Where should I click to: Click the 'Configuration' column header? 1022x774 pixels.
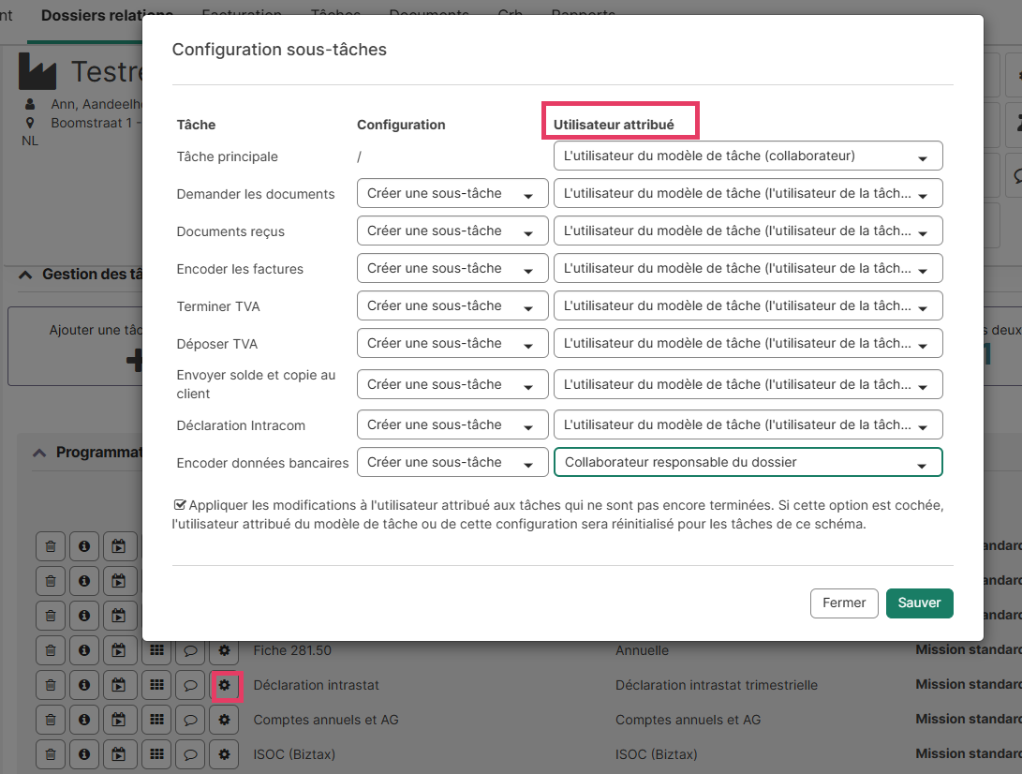pos(401,125)
